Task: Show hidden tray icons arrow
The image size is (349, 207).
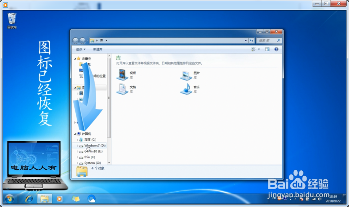Action: (295, 199)
